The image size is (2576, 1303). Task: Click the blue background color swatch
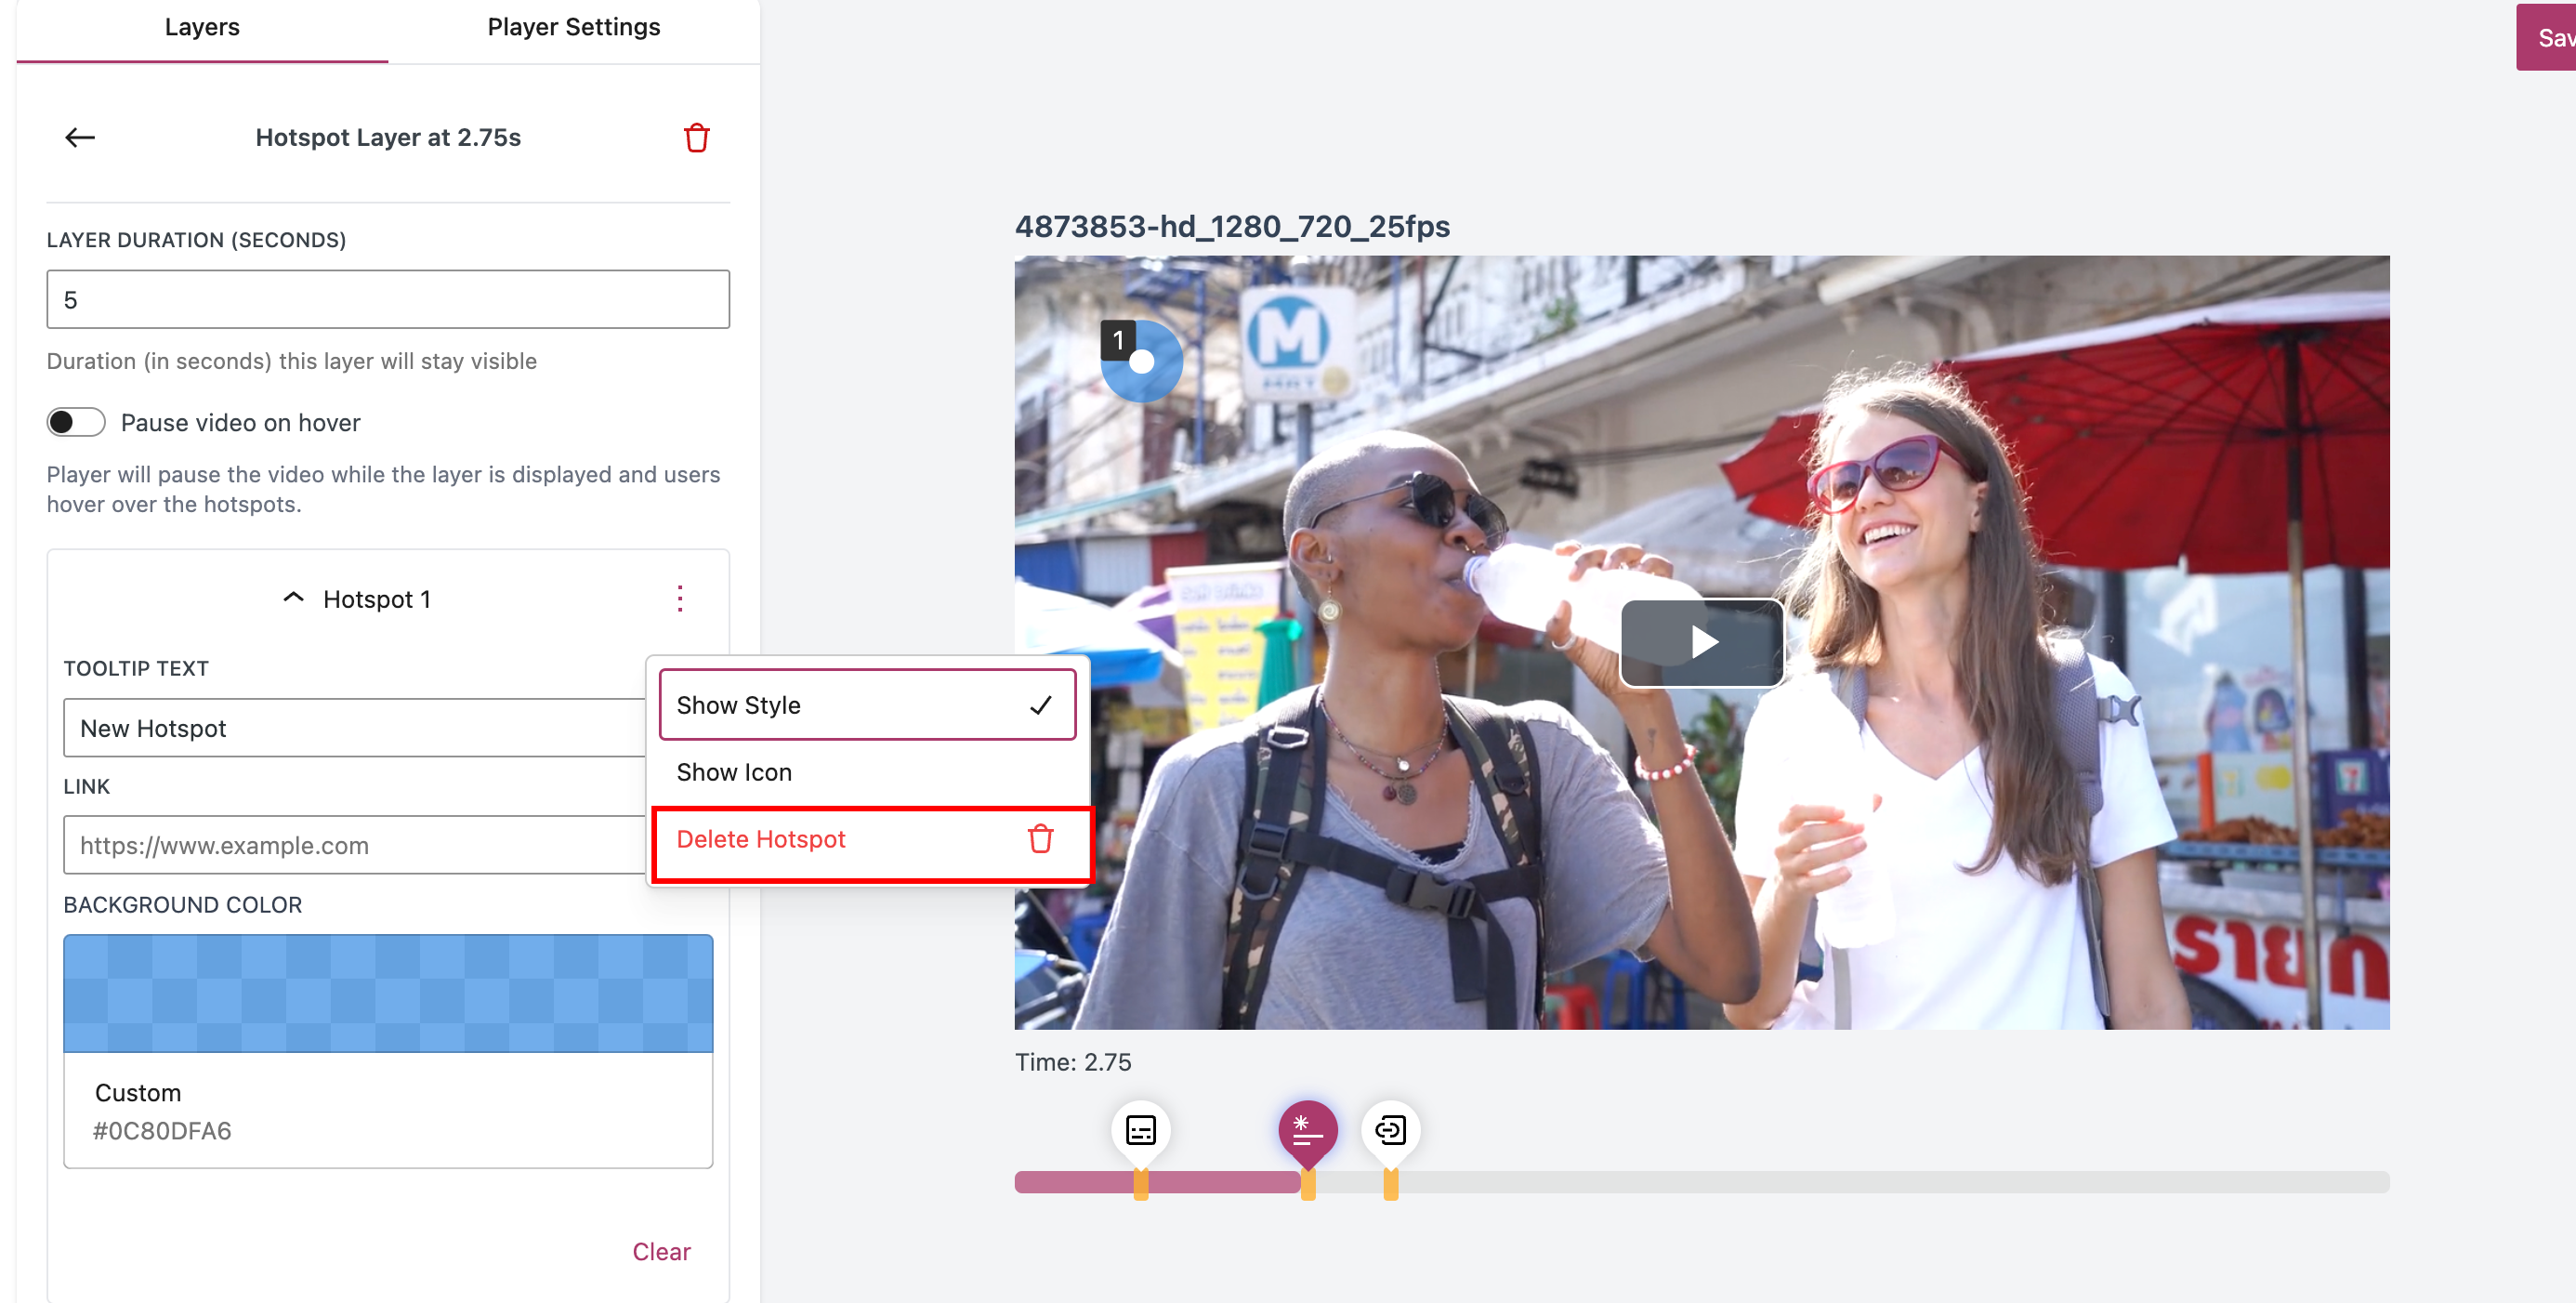pos(388,993)
